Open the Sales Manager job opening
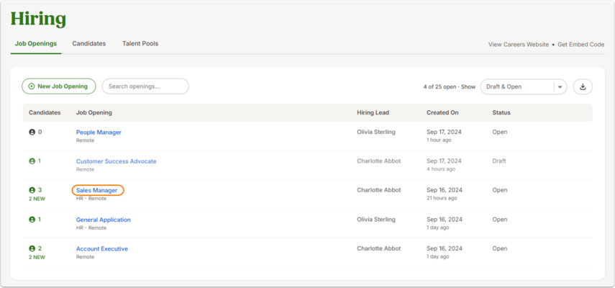615x288 pixels. [97, 190]
